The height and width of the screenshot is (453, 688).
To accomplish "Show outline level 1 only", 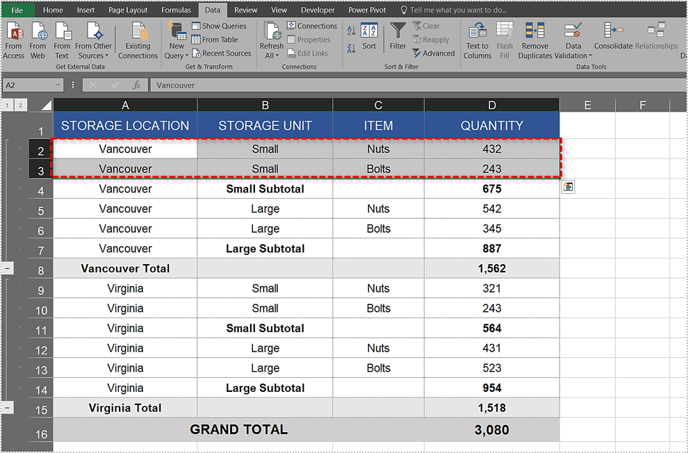I will tap(7, 105).
